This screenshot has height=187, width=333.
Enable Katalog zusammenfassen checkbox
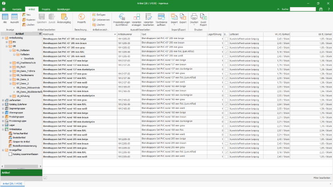pyautogui.click(x=10, y=154)
